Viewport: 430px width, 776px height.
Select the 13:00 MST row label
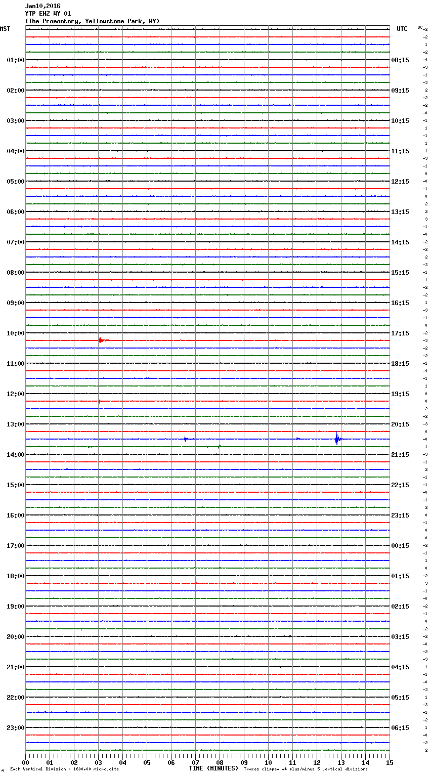point(15,424)
